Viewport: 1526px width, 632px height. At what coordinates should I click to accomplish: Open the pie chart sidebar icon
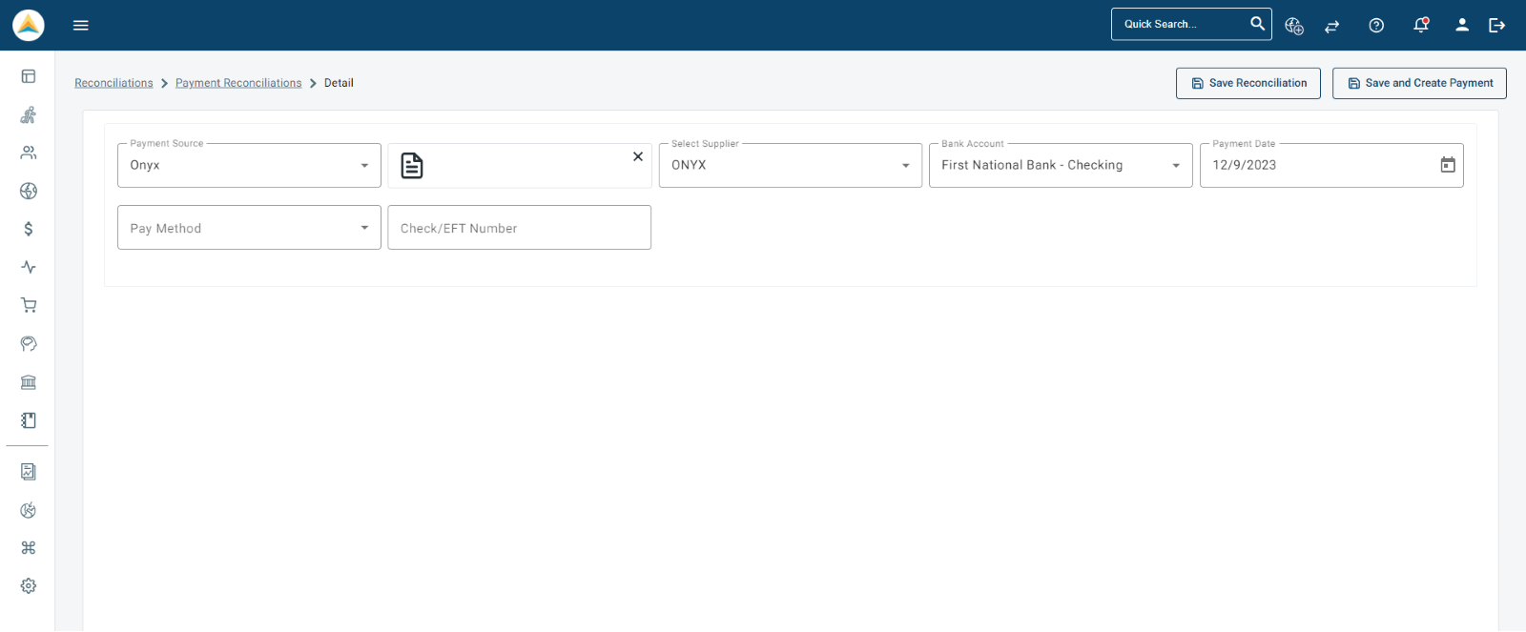(29, 510)
